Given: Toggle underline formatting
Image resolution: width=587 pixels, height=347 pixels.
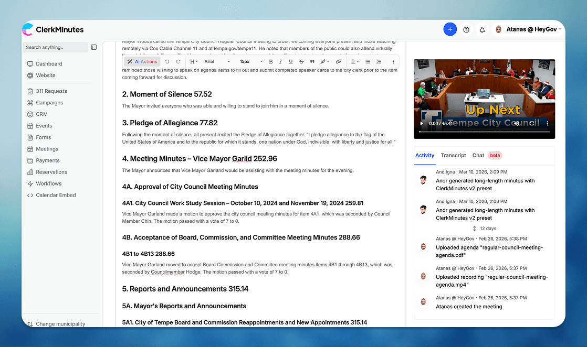Looking at the screenshot, I should (x=290, y=62).
